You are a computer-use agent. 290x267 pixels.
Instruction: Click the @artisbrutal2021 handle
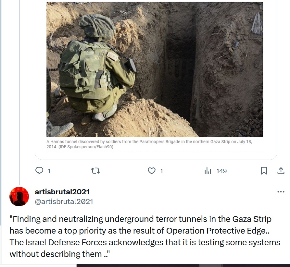64,201
